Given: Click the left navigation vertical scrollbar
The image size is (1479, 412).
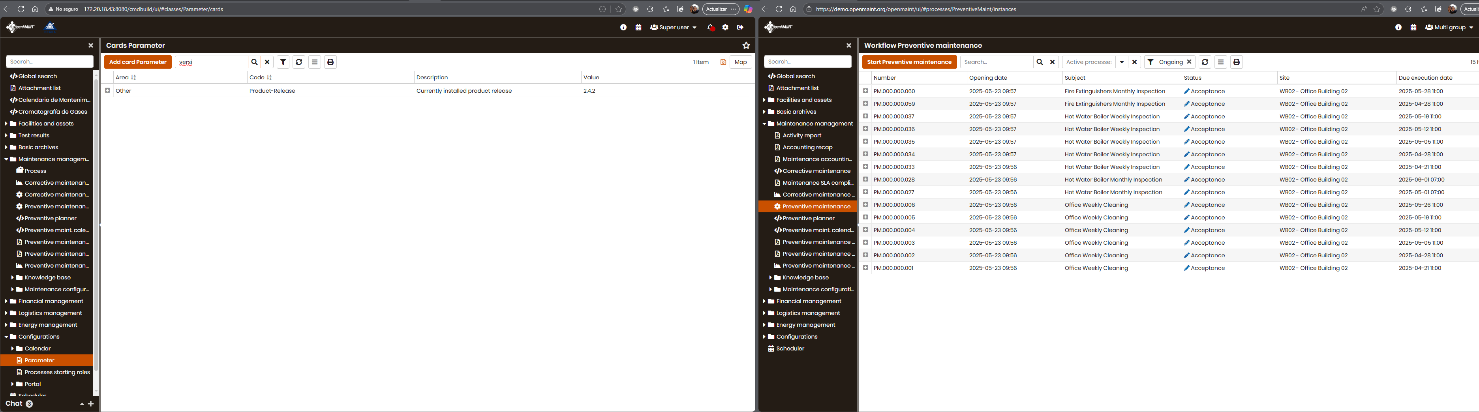Looking at the screenshot, I should click(x=96, y=230).
